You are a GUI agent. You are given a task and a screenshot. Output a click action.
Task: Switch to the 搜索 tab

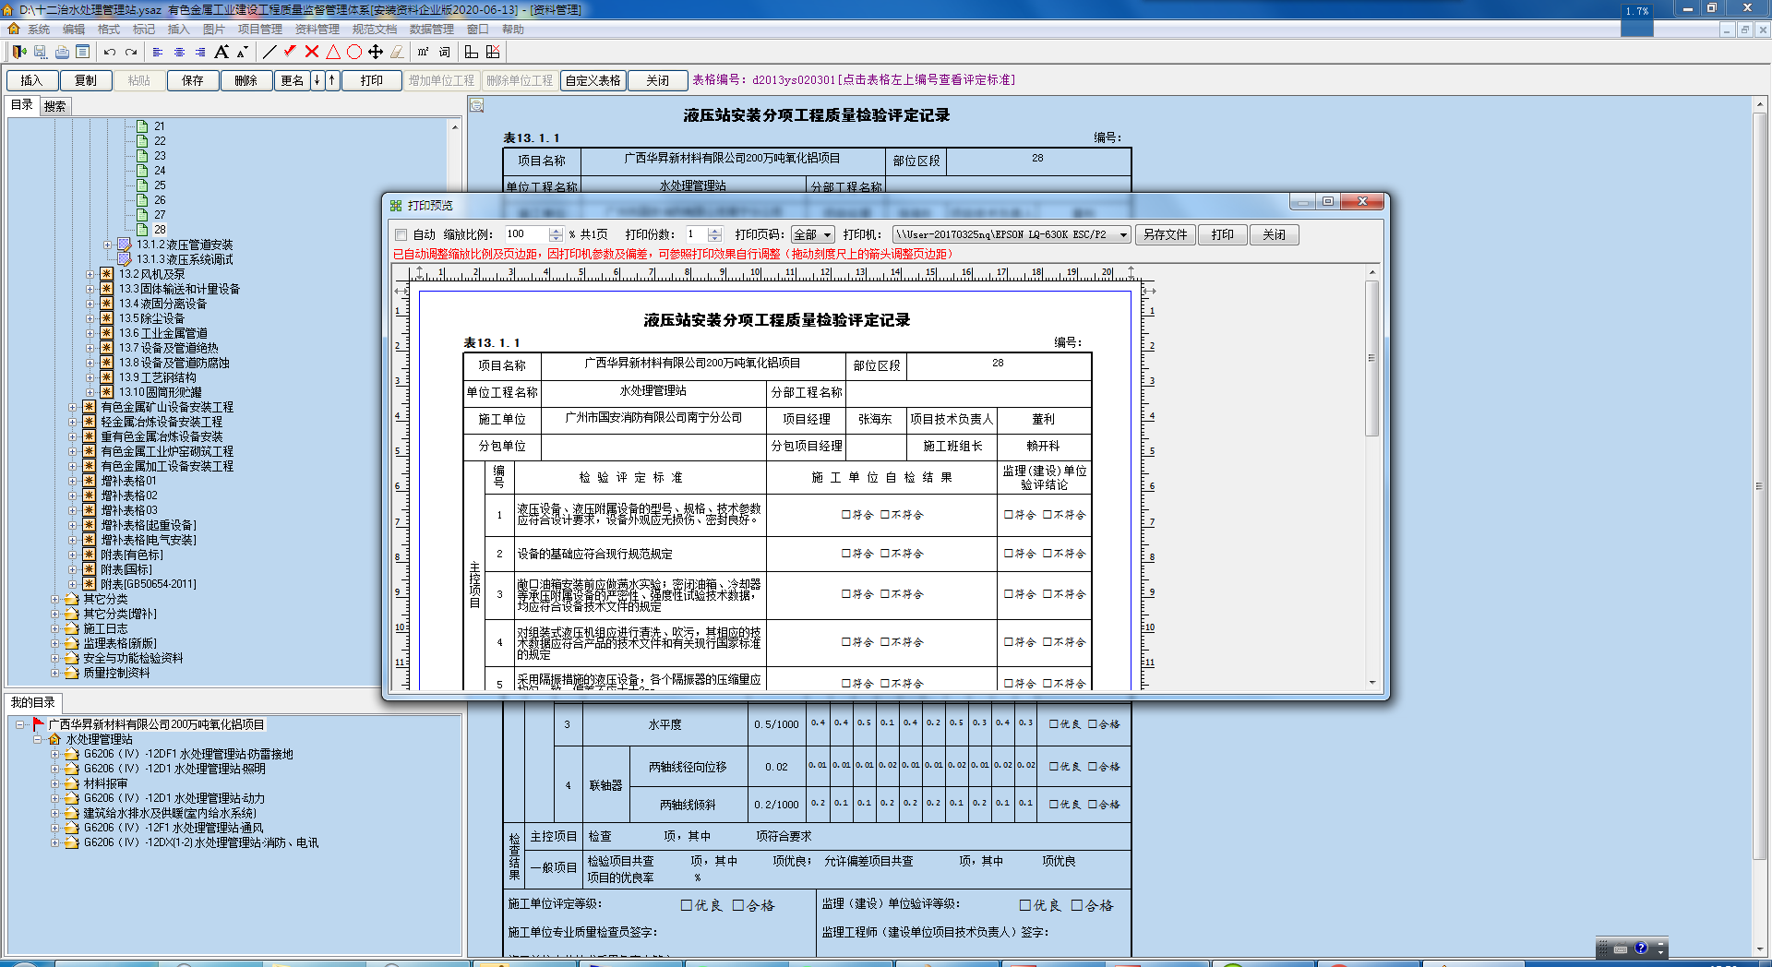point(55,106)
